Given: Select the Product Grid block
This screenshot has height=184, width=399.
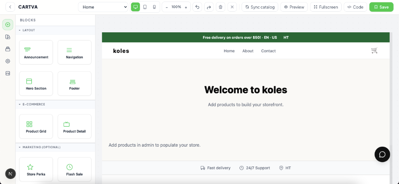Looking at the screenshot, I should [x=36, y=126].
